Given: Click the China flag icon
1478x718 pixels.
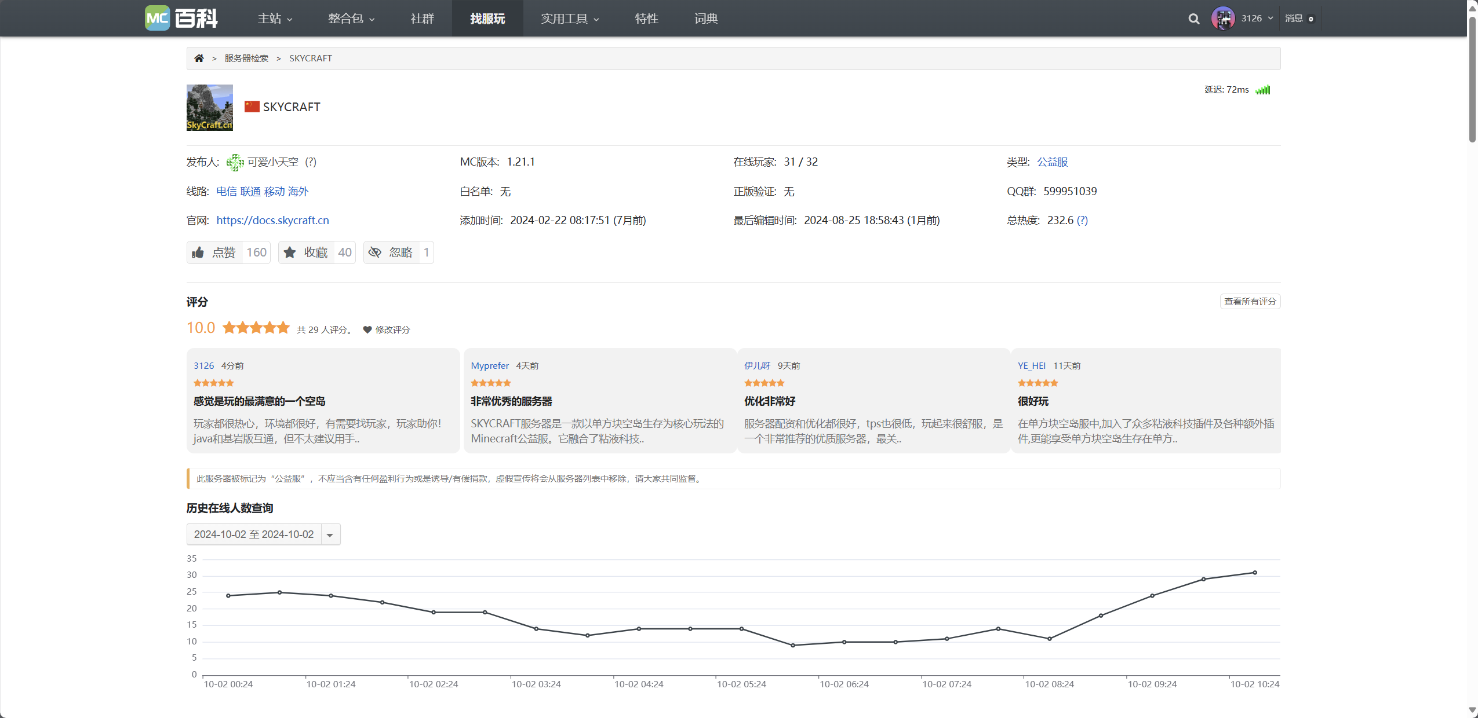Looking at the screenshot, I should click(252, 107).
